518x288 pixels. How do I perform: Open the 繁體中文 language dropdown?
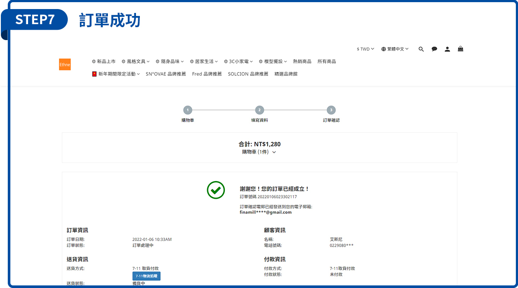tap(395, 49)
